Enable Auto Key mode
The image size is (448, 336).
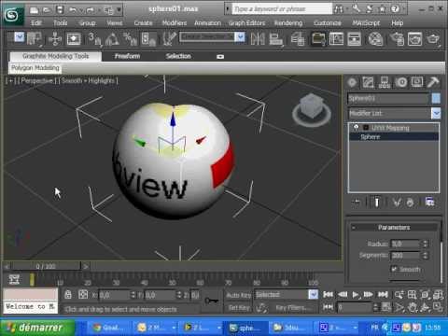click(239, 295)
